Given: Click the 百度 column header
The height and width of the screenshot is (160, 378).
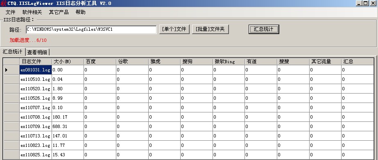Looking at the screenshot, I should (100, 62).
